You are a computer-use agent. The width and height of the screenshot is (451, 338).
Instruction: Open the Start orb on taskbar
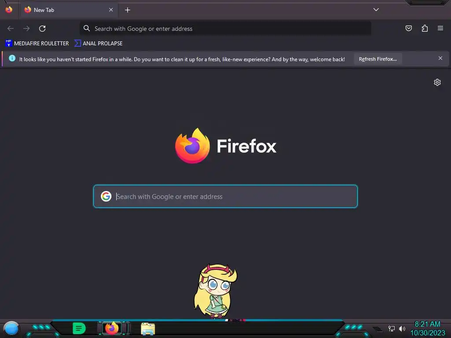click(11, 329)
